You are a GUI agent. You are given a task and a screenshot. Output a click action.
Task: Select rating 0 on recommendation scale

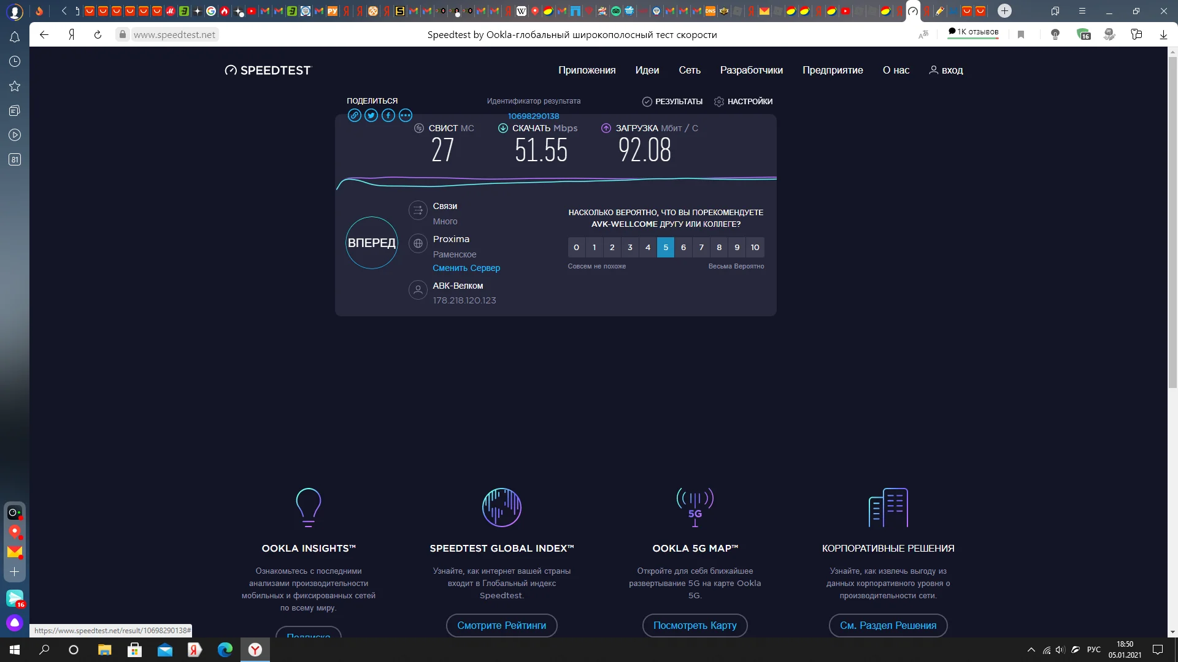point(576,248)
